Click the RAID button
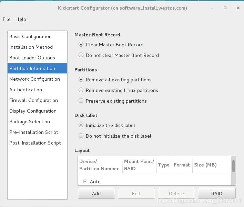The width and height of the screenshot is (244, 207). point(217,193)
